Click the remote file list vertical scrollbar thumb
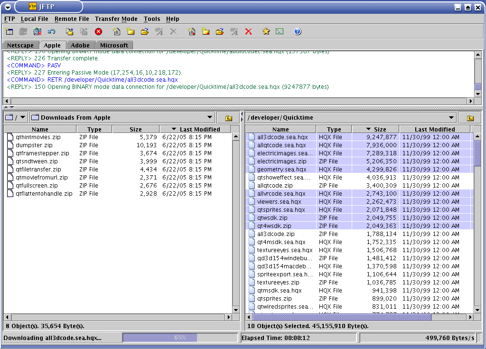This screenshot has height=349, width=486. [x=477, y=153]
